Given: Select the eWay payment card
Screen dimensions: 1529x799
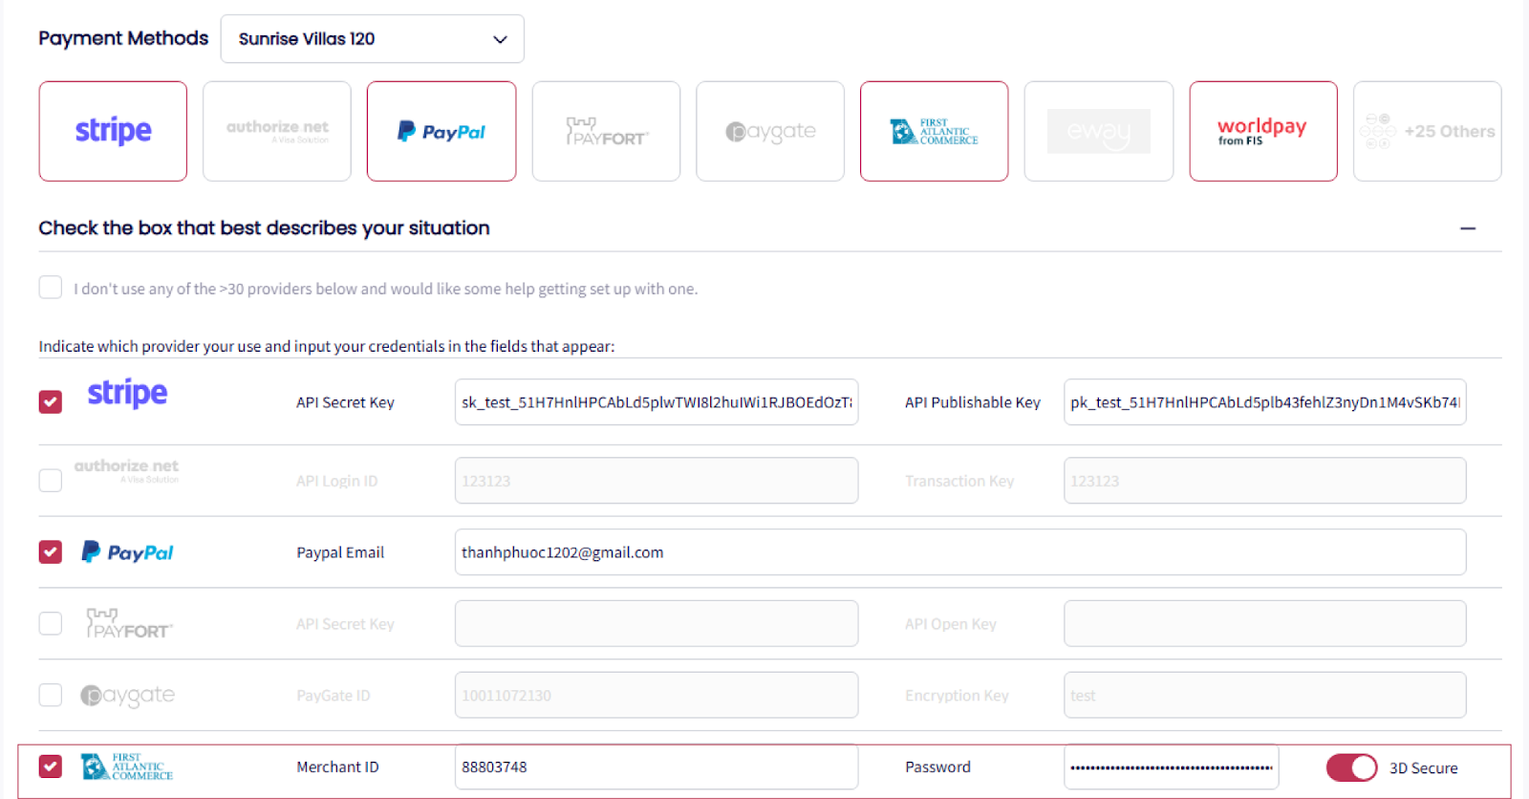Looking at the screenshot, I should tap(1099, 131).
